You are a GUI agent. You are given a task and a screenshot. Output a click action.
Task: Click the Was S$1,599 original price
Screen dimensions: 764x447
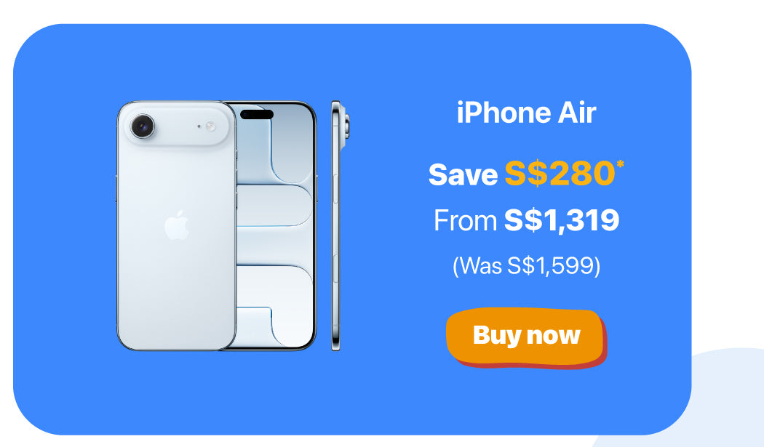click(x=526, y=266)
